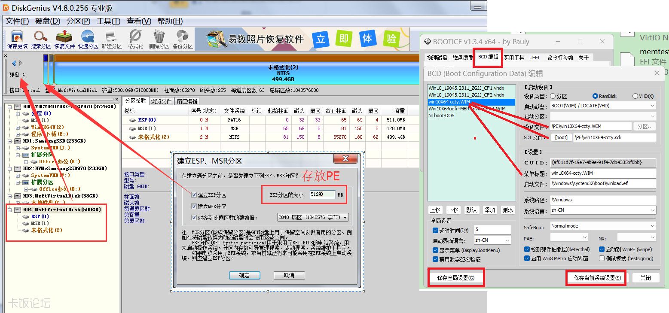
Task: Toggle 显示菜单 (DisplayBootMenu) checkbox
Action: pos(435,250)
